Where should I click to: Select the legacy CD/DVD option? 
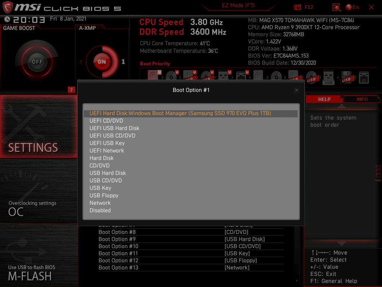tap(191, 166)
